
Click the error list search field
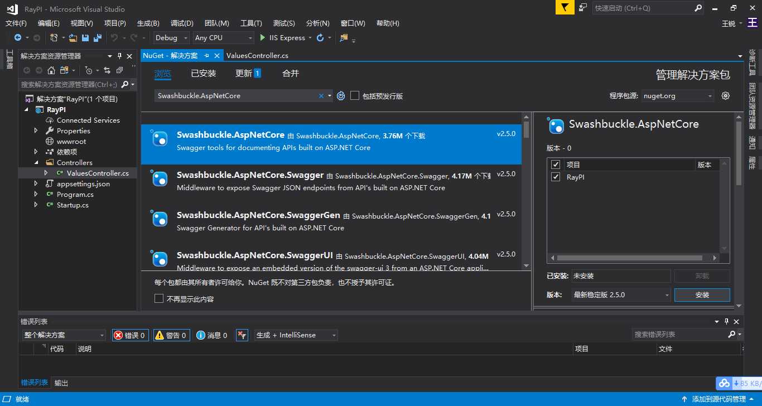tap(679, 335)
